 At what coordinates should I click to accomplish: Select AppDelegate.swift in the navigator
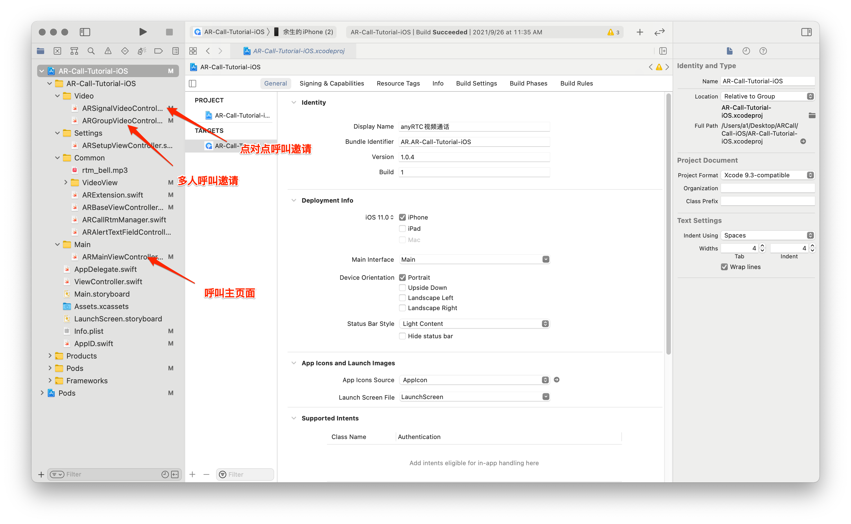105,269
